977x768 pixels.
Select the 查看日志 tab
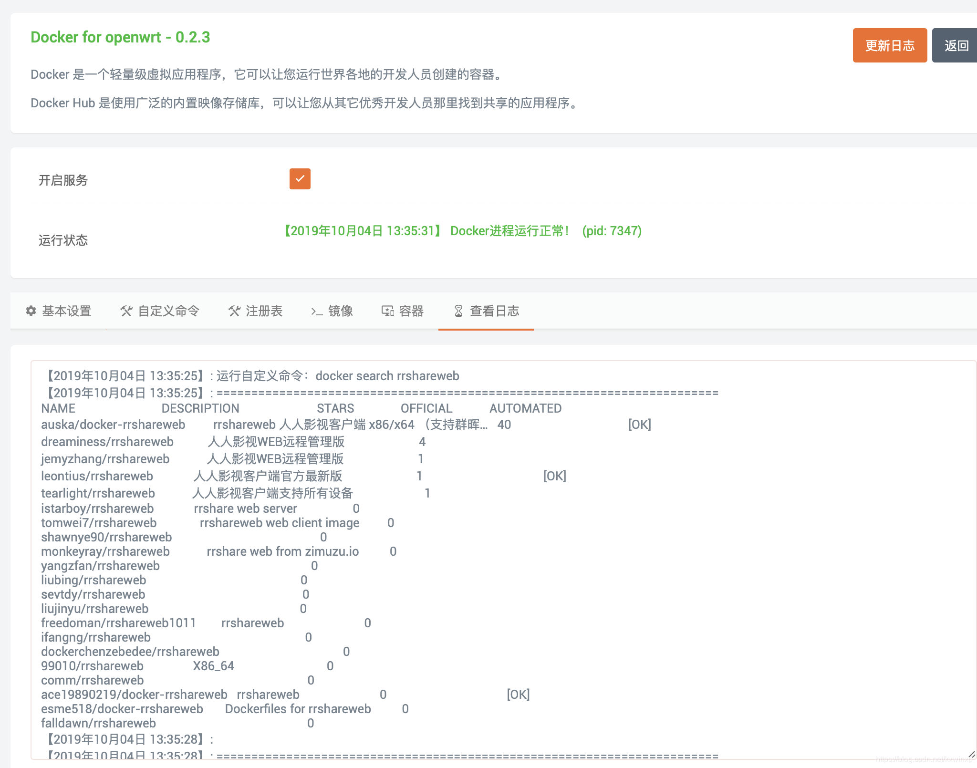(486, 311)
